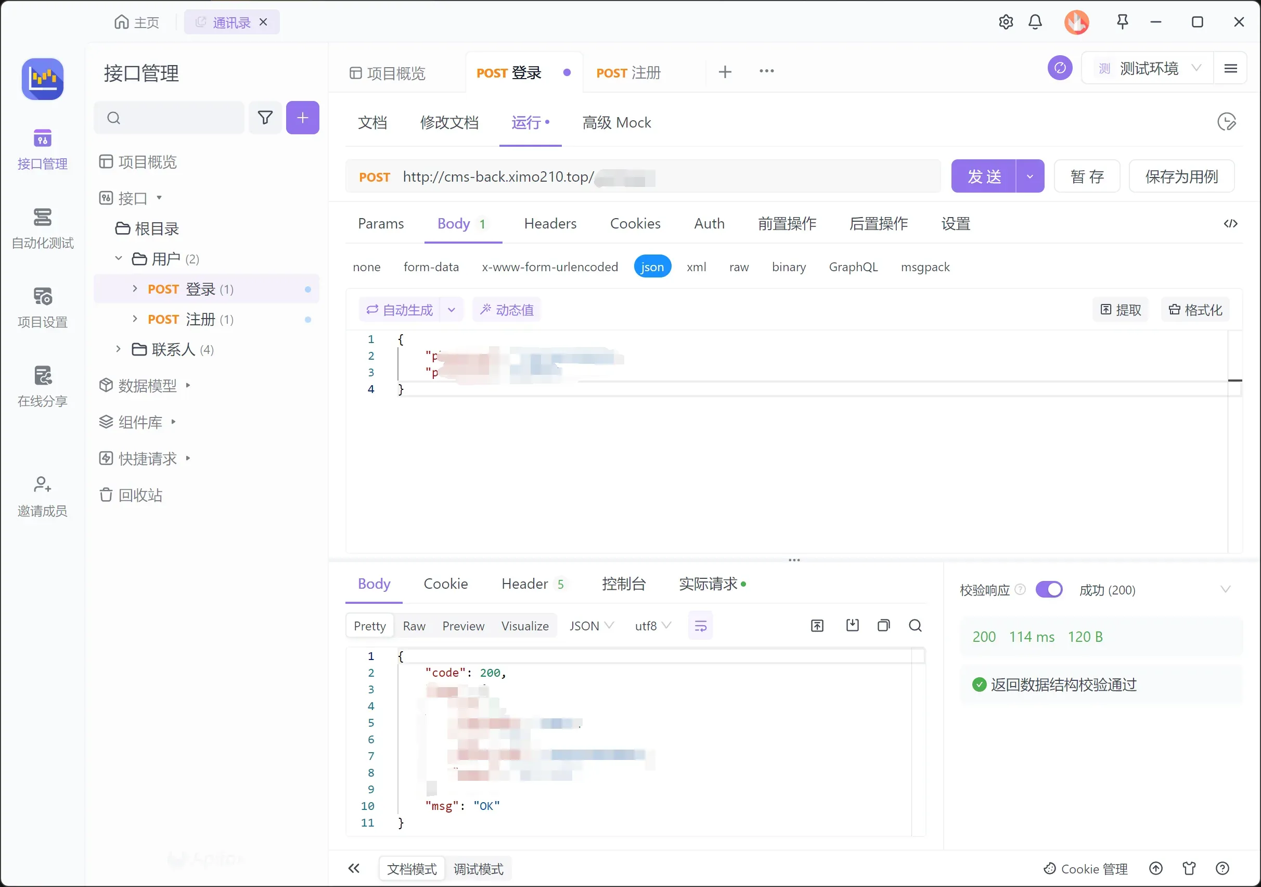The width and height of the screenshot is (1261, 887).
Task: Open 在线分享 in the left sidebar
Action: [x=42, y=386]
